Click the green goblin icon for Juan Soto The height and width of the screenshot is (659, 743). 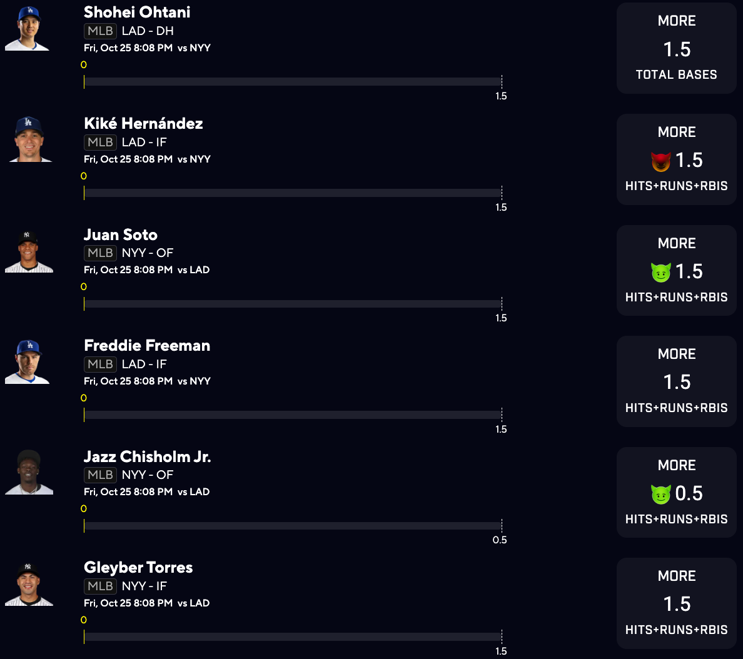tap(660, 272)
